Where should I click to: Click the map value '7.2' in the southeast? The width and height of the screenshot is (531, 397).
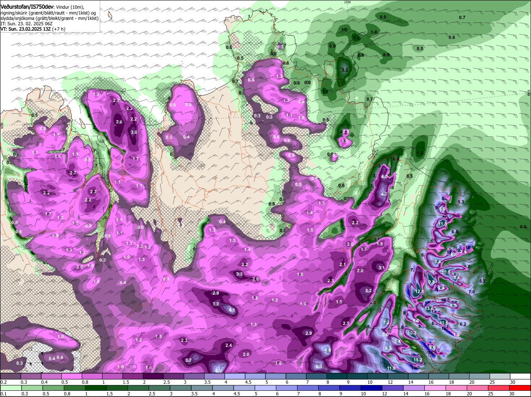pos(386,322)
